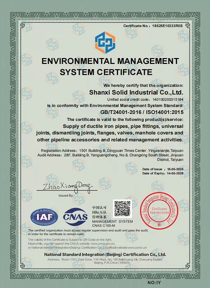Click the line 'is in conformity with Environmental Management System Standard:'
Viewport: 210px width, 288px height.
point(115,105)
